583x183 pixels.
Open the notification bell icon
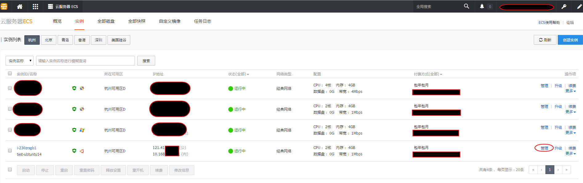point(482,6)
